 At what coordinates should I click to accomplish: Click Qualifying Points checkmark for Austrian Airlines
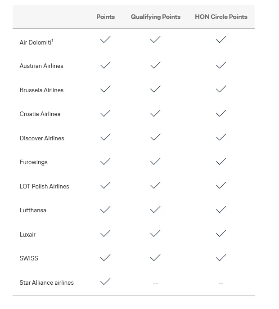coord(155,65)
